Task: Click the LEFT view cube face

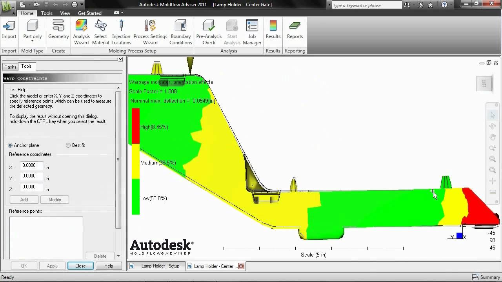Action: (x=484, y=84)
